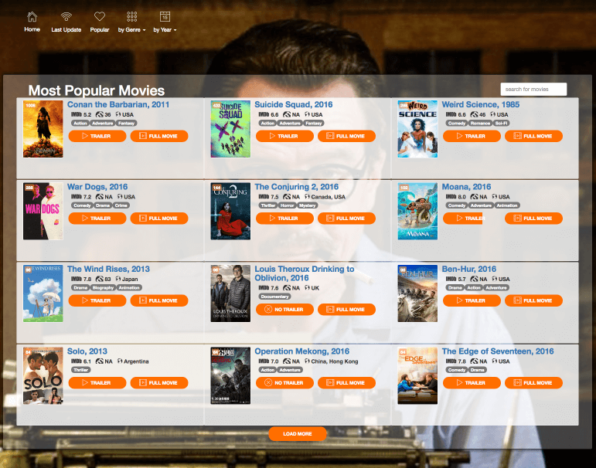Image resolution: width=596 pixels, height=468 pixels.
Task: Load more movies
Action: click(298, 434)
